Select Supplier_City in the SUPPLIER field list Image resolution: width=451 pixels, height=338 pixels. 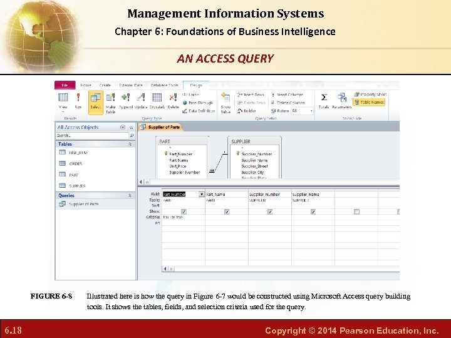point(252,173)
